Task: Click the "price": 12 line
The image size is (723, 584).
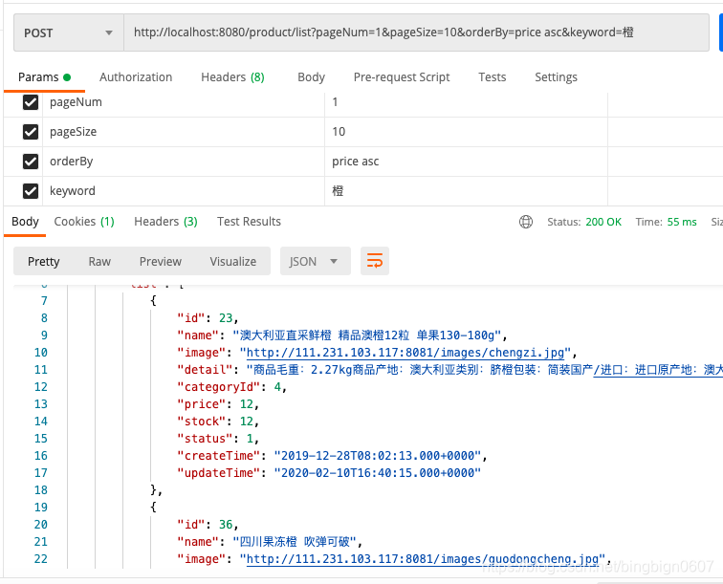Action: pos(218,403)
